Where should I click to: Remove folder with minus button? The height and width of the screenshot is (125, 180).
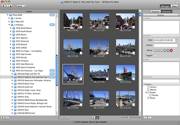click(x=7, y=118)
